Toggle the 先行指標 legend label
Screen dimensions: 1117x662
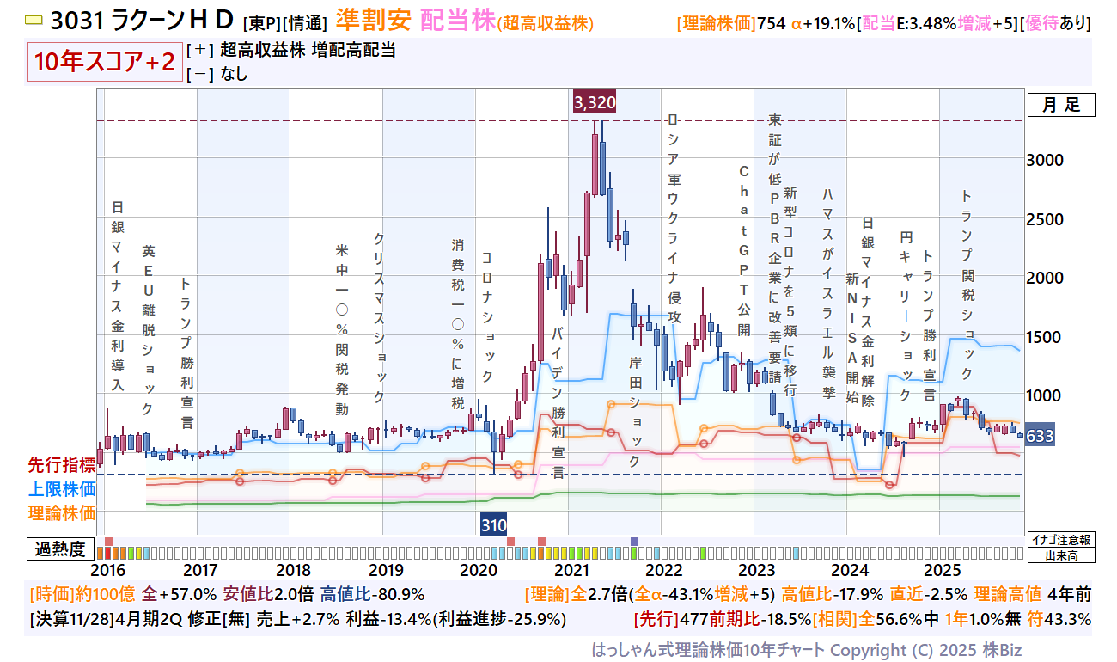(62, 465)
